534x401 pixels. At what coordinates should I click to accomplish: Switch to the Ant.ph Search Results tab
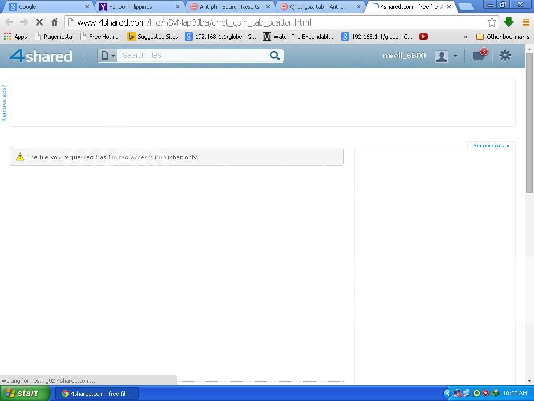pyautogui.click(x=229, y=7)
